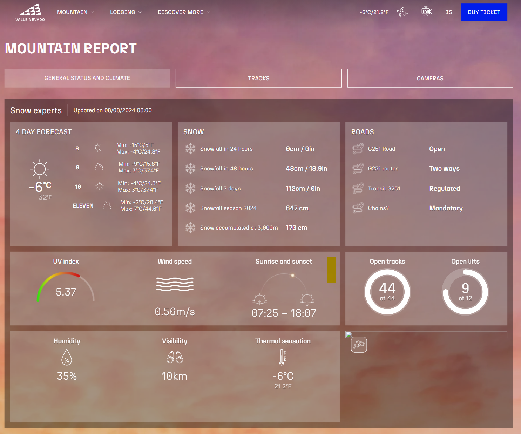Viewport: 521px width, 434px height.
Task: Click the Updated on 08/08/2024 08:00 text
Action: (x=113, y=110)
